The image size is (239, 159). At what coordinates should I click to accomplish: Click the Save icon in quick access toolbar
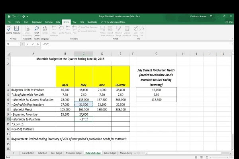click(x=9, y=16)
